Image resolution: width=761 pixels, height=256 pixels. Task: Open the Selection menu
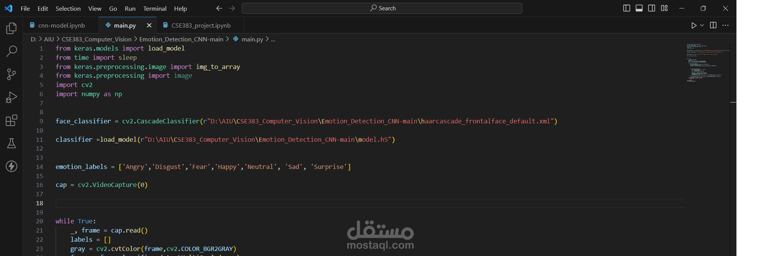click(x=68, y=8)
